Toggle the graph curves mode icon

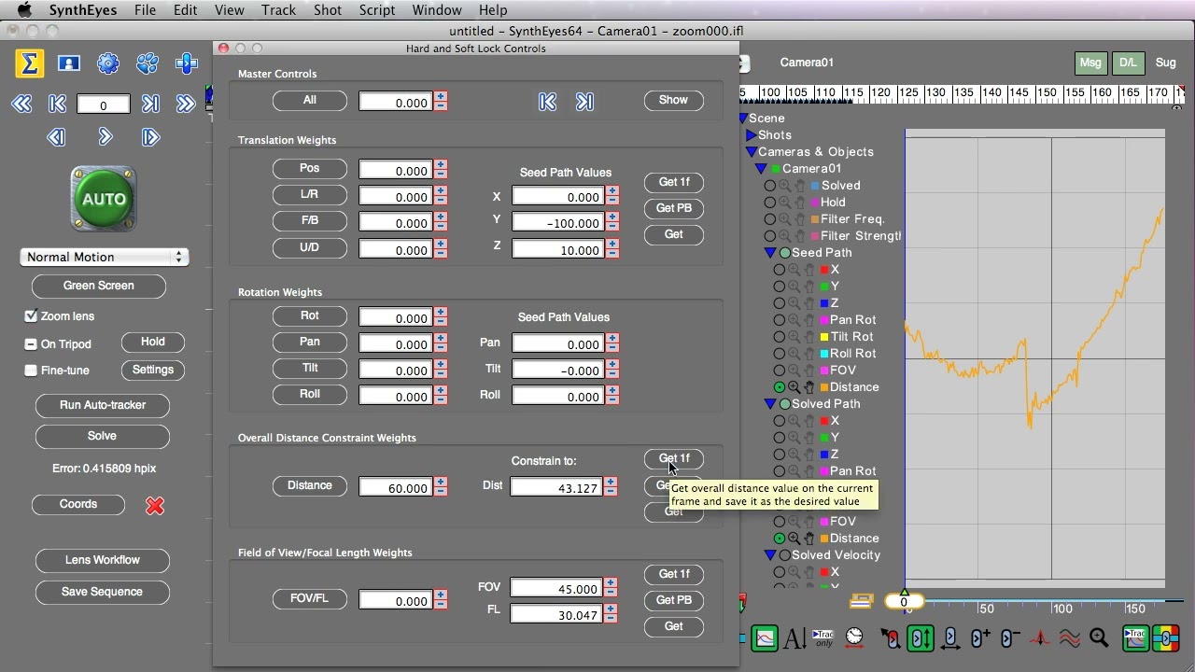tap(765, 638)
